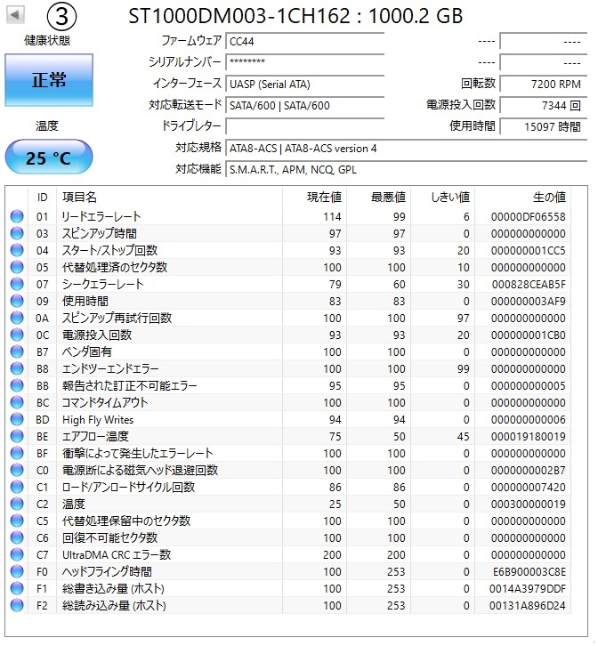
Task: Select the masked serial number field
Action: [305, 62]
